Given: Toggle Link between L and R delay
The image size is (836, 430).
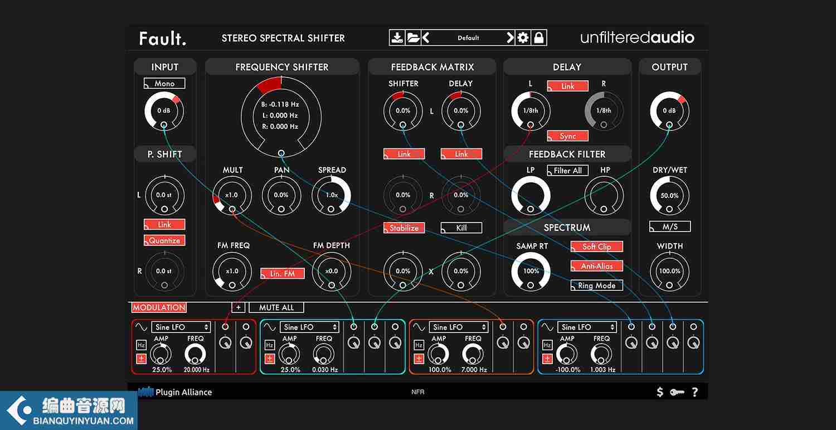Looking at the screenshot, I should (567, 86).
